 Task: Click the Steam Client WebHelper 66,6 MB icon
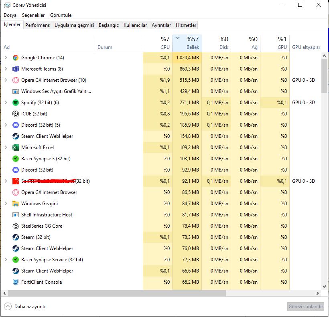point(16,271)
